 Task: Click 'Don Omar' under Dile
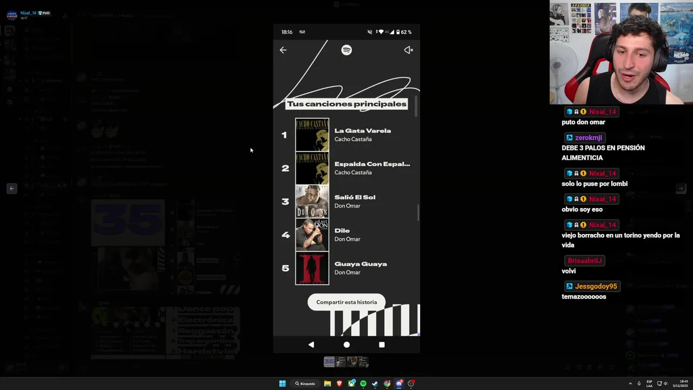[347, 239]
